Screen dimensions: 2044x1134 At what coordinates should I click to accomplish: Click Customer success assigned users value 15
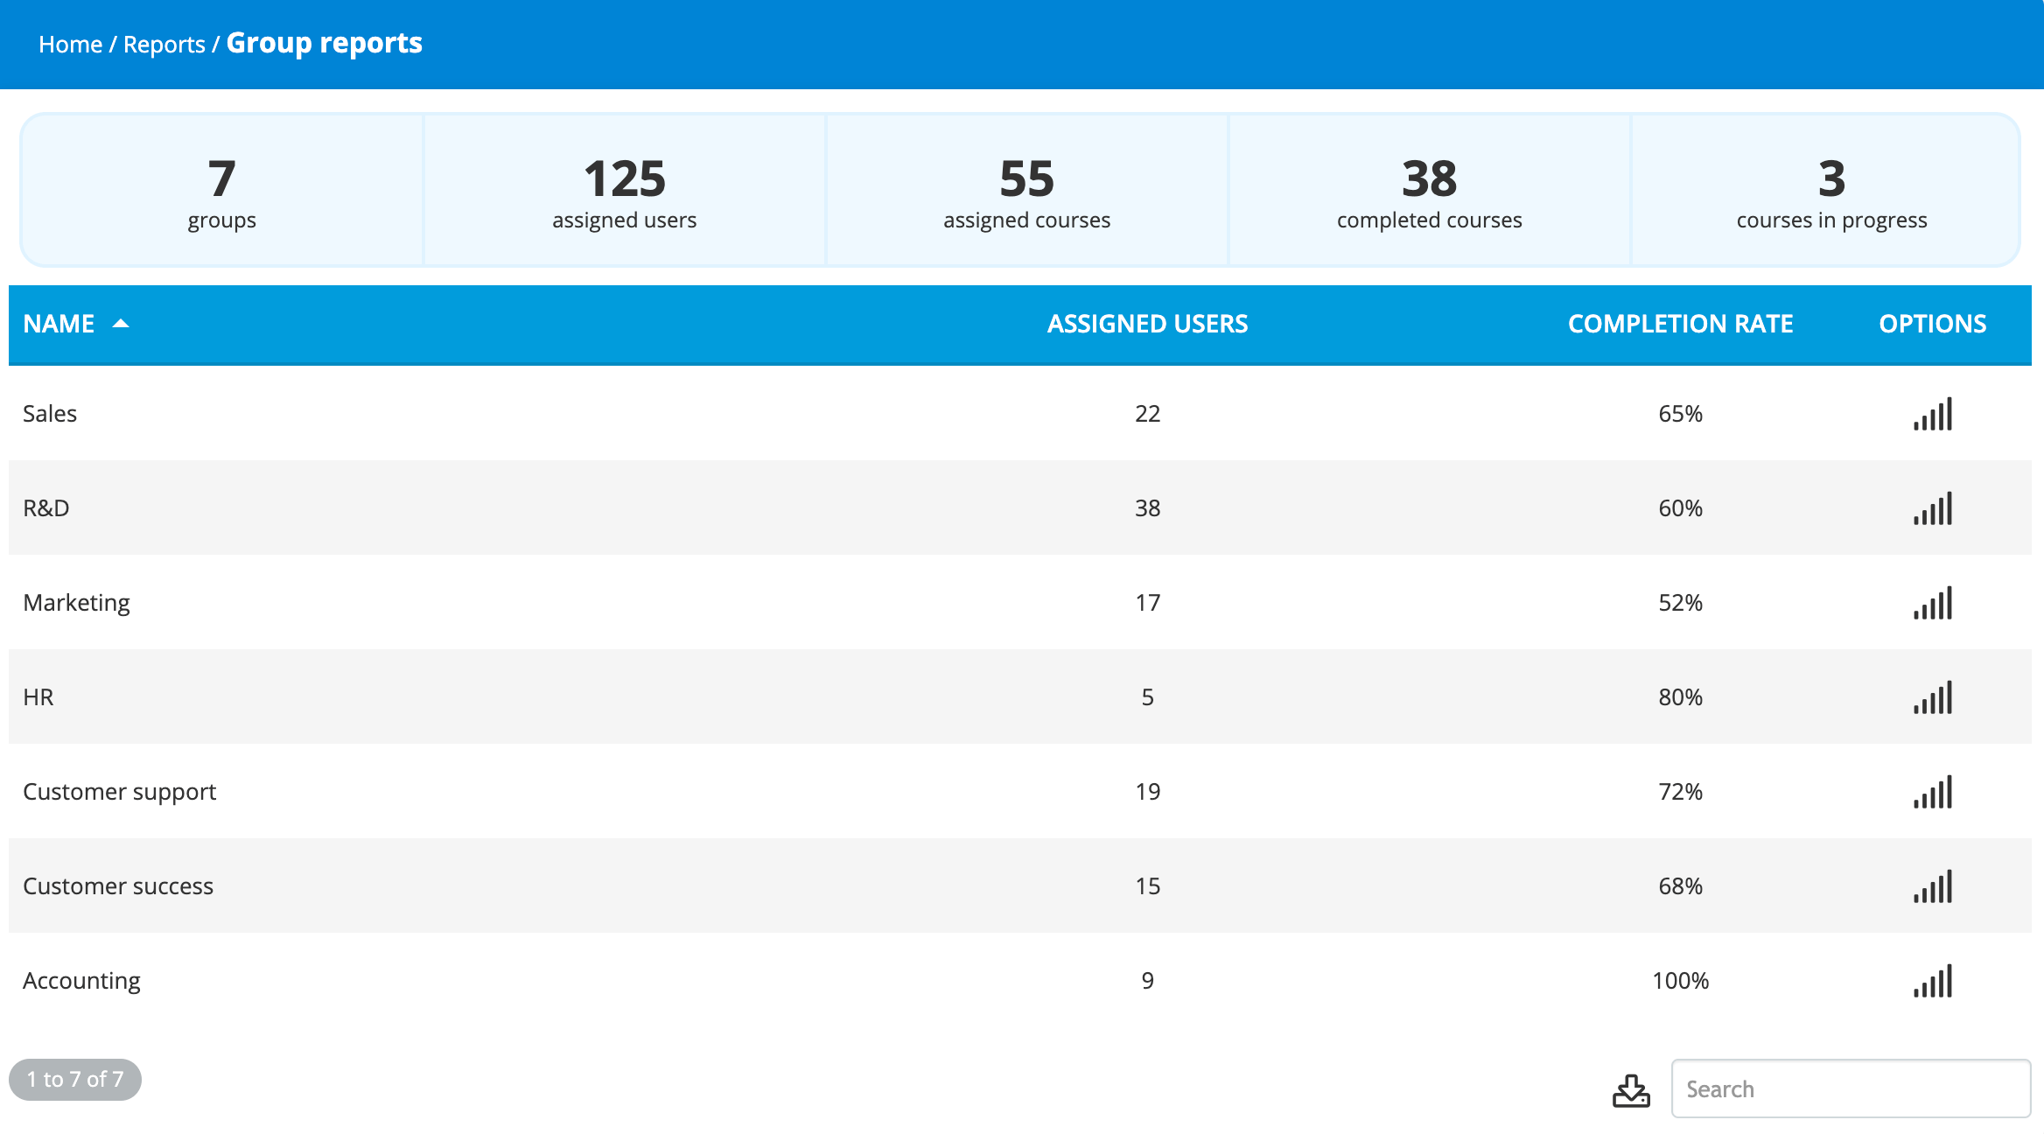pos(1147,886)
